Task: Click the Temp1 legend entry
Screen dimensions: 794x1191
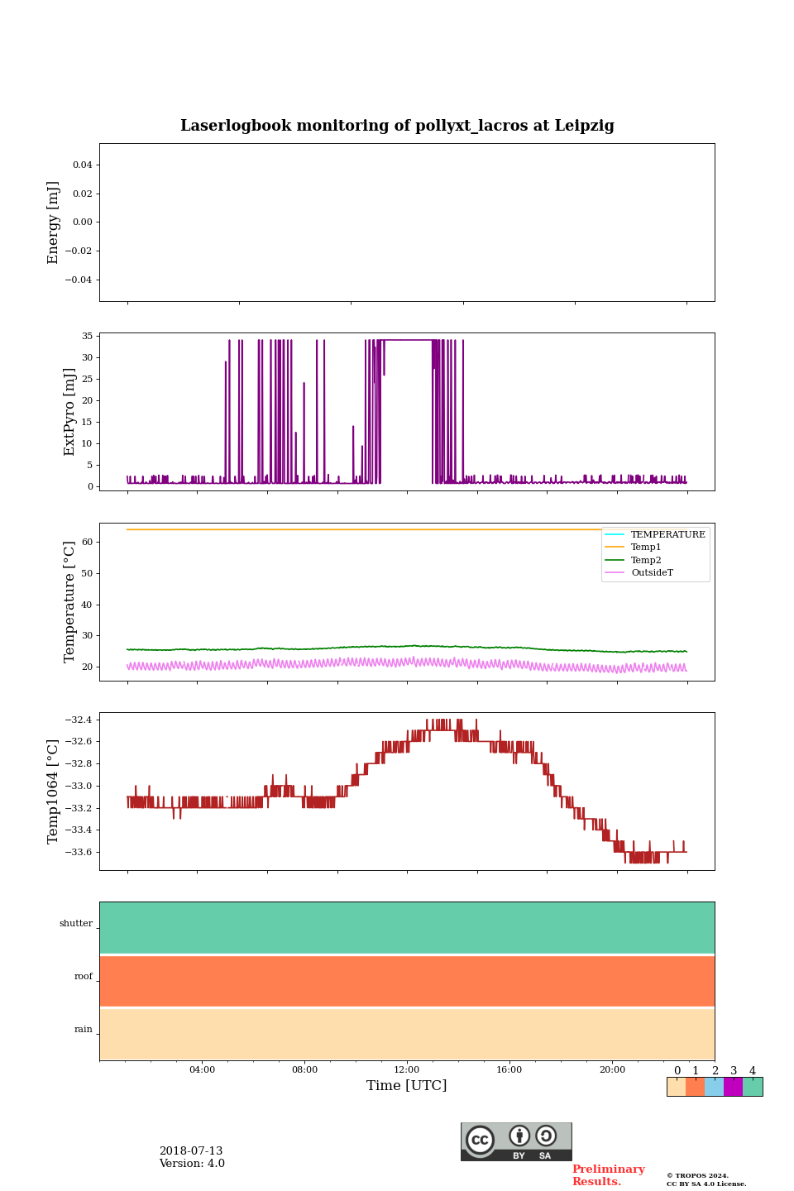Action: [x=634, y=547]
